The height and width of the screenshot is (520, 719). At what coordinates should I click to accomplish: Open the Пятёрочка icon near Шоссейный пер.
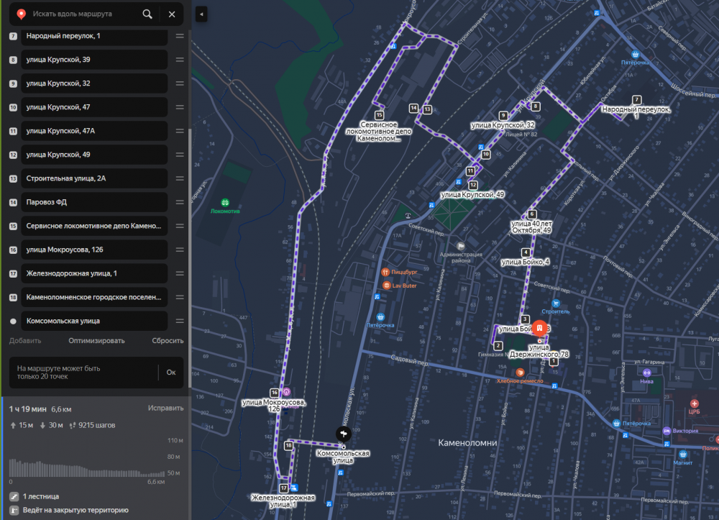coord(635,55)
